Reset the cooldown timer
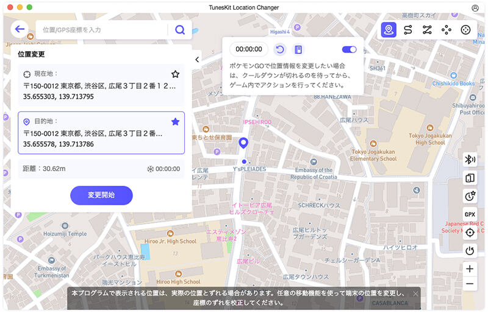Viewport: 488px width, 313px height. [x=280, y=49]
